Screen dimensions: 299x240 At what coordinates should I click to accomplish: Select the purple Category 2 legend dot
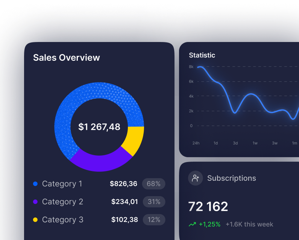tap(35, 202)
